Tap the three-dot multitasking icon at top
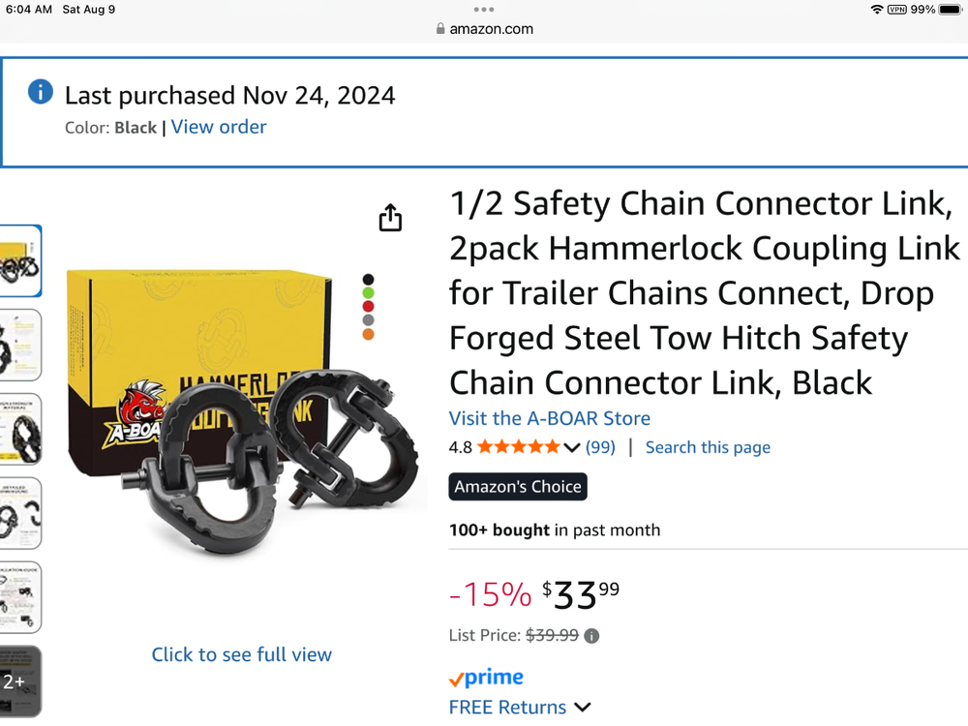Image resolution: width=968 pixels, height=726 pixels. 484,10
